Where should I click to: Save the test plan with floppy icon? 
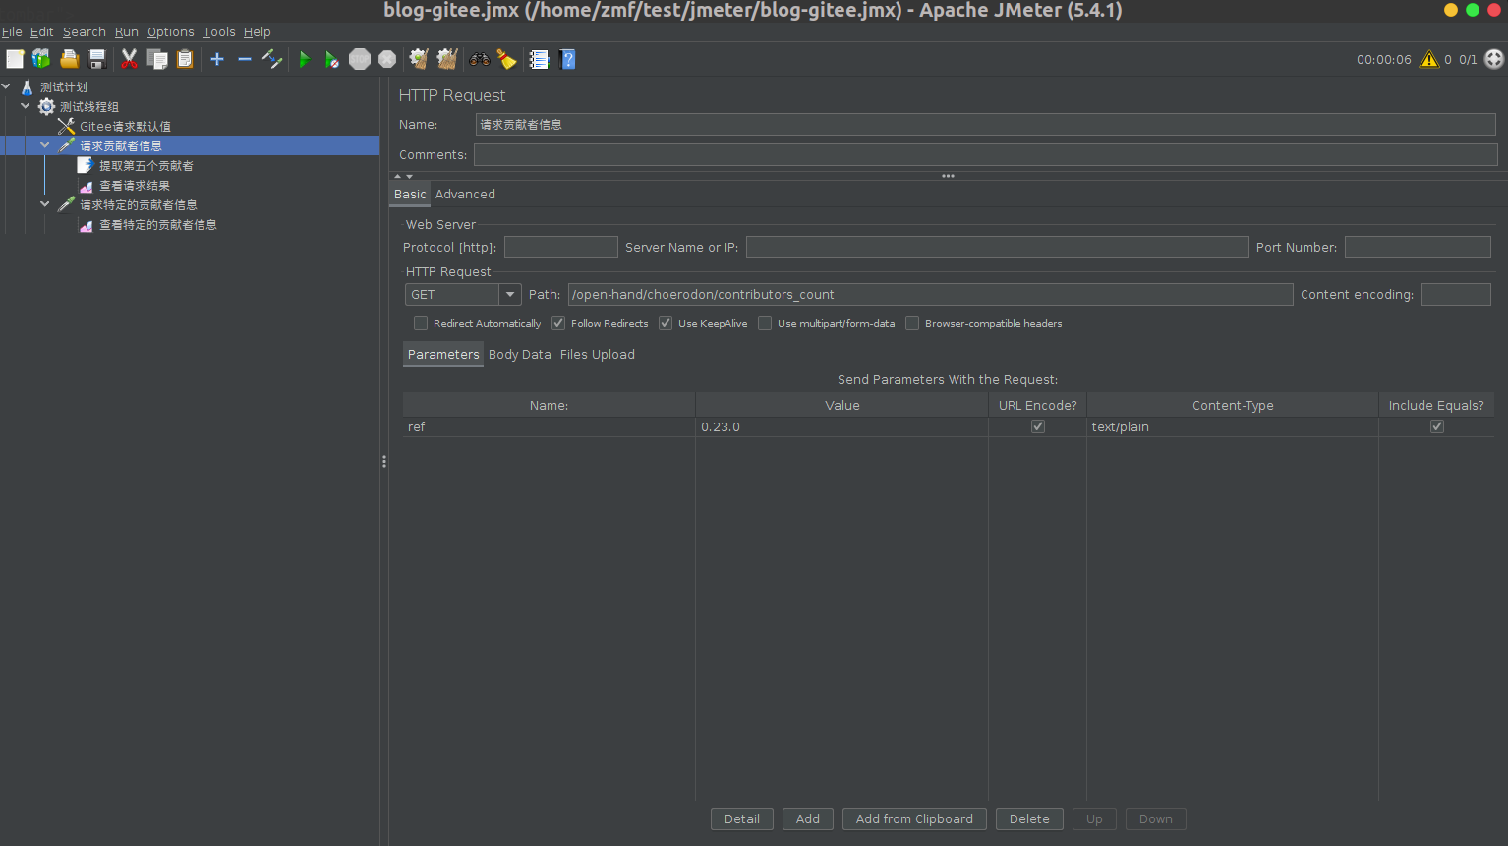click(96, 59)
